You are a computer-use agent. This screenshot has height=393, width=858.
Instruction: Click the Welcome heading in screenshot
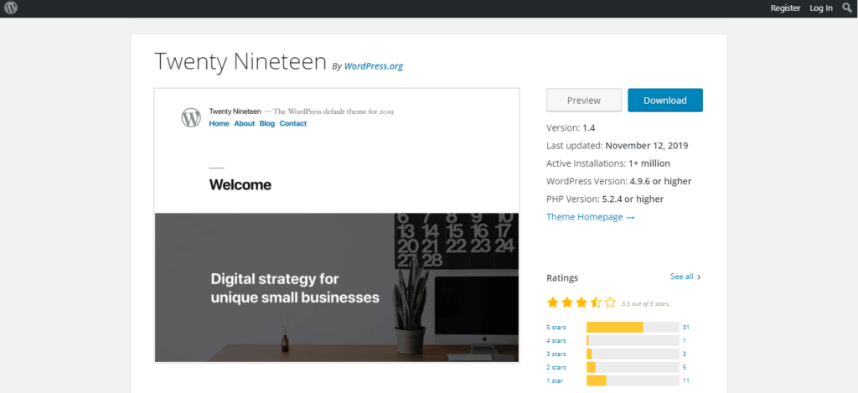coord(240,185)
